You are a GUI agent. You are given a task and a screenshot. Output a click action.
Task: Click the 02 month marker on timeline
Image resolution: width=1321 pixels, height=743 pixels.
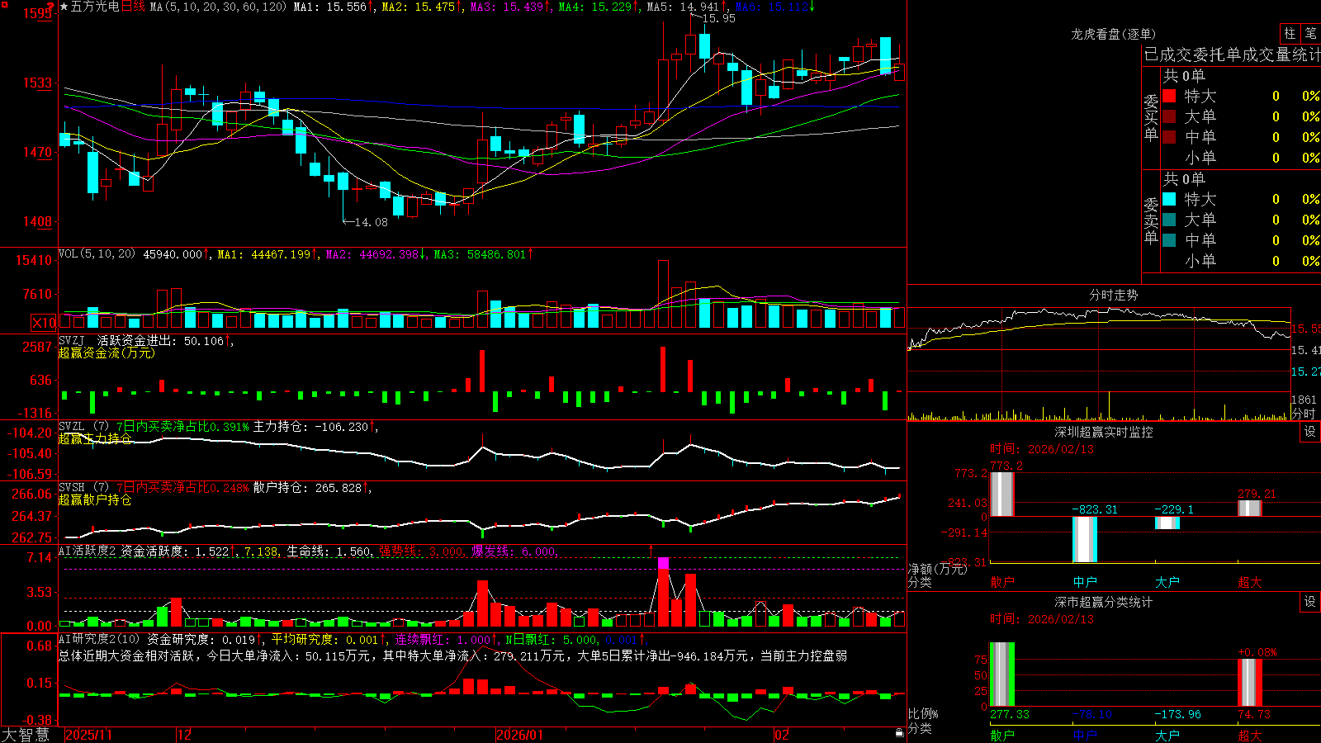point(782,735)
